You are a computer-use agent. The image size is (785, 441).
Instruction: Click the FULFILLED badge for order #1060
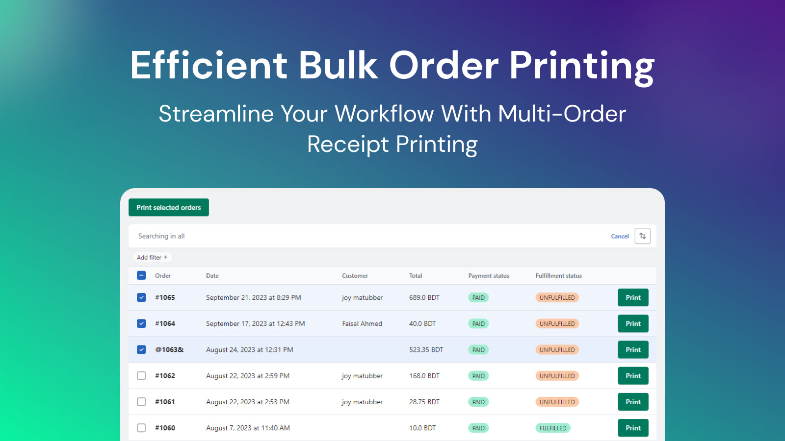[x=553, y=428]
